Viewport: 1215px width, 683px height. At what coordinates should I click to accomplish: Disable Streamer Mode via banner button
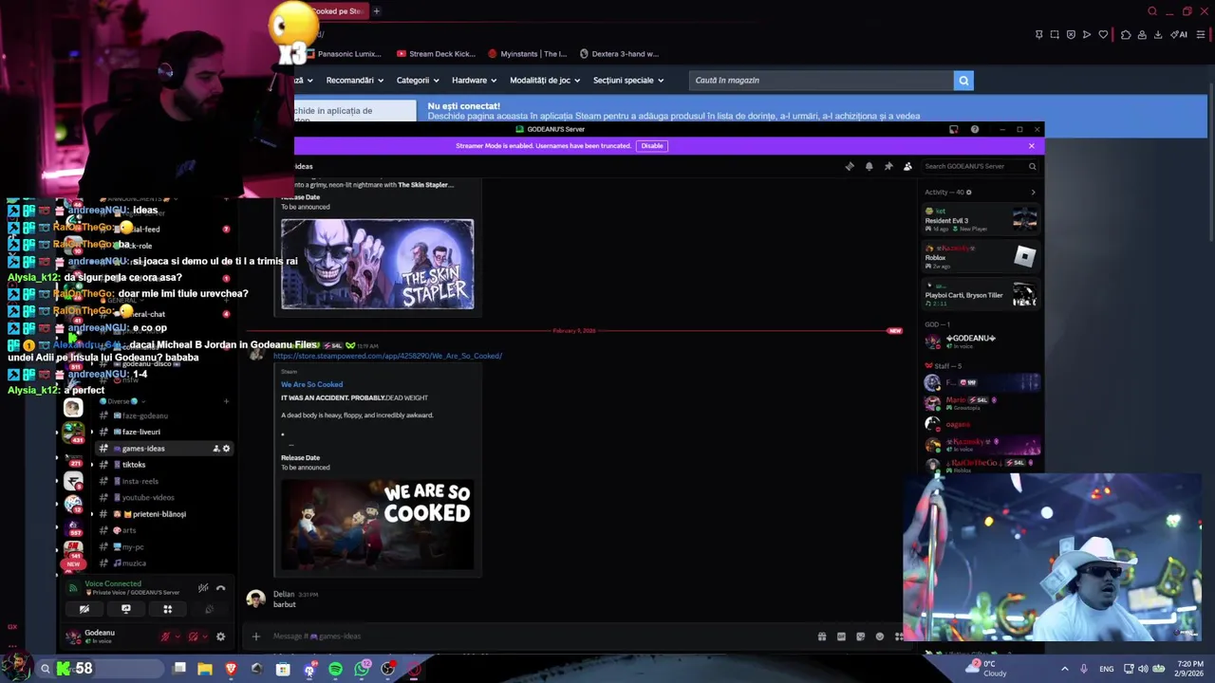coord(652,145)
